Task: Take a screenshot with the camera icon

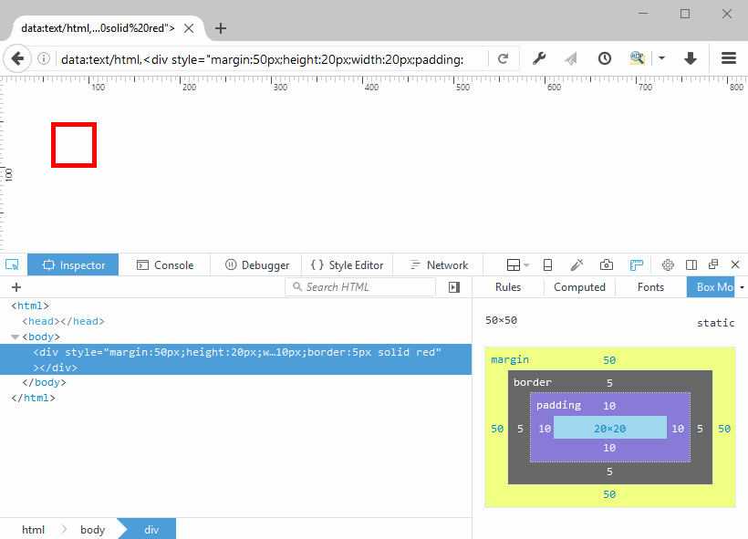Action: pos(607,264)
